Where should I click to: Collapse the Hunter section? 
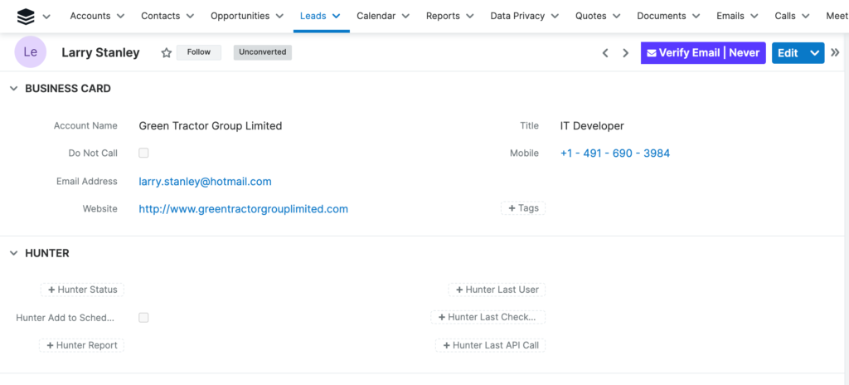pos(13,254)
